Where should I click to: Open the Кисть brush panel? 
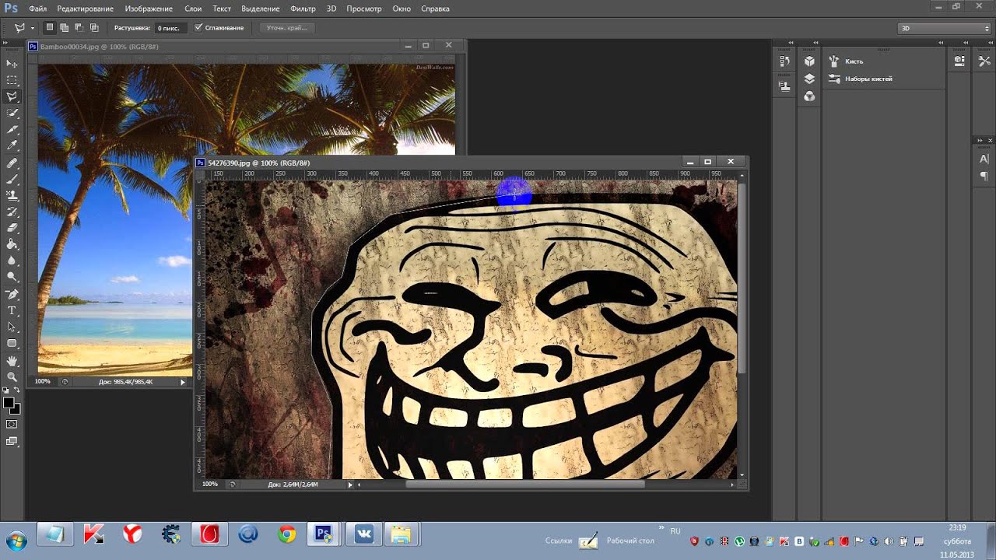(846, 61)
